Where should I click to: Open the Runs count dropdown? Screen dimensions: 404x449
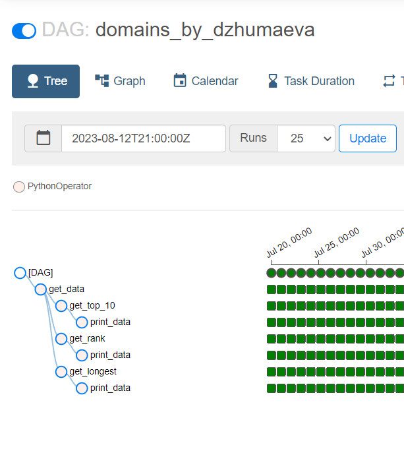[306, 138]
